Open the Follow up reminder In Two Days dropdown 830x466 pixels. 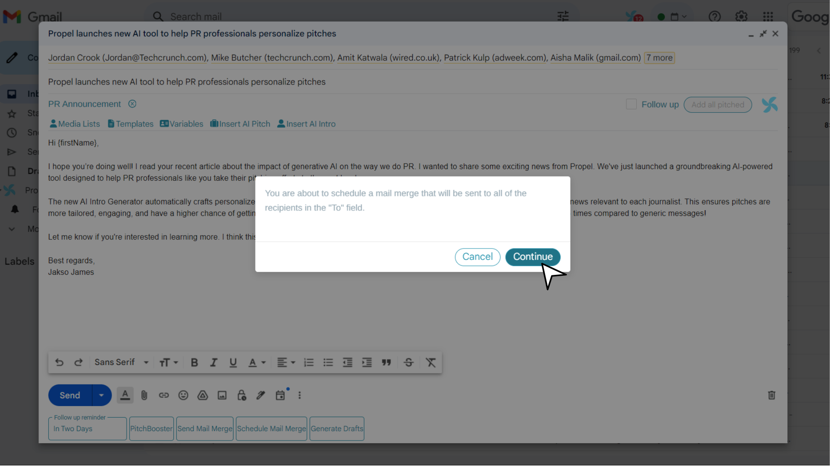87,428
